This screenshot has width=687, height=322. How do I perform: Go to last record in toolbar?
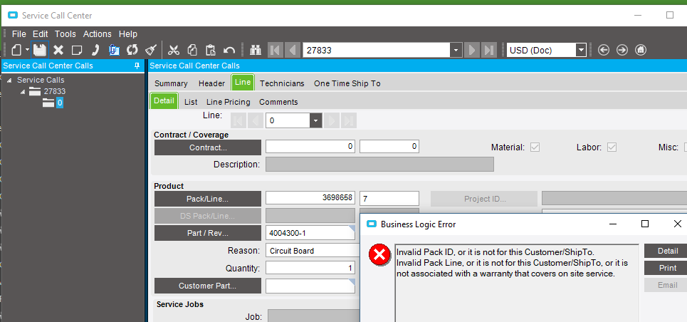coord(488,50)
